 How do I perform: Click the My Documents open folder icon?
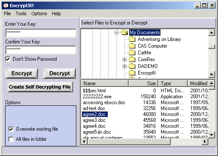pyautogui.click(x=124, y=32)
